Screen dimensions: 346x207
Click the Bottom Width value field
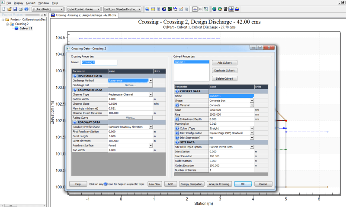(x=131, y=99)
